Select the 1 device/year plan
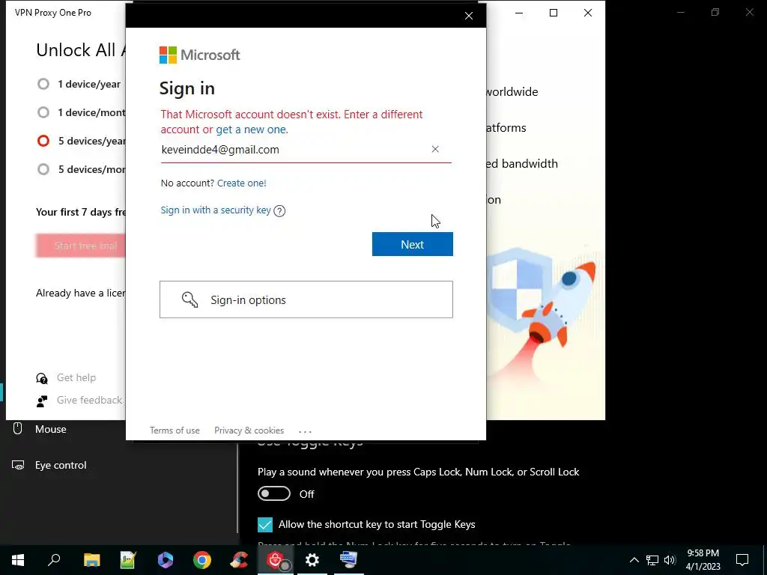The width and height of the screenshot is (767, 575). coord(43,84)
